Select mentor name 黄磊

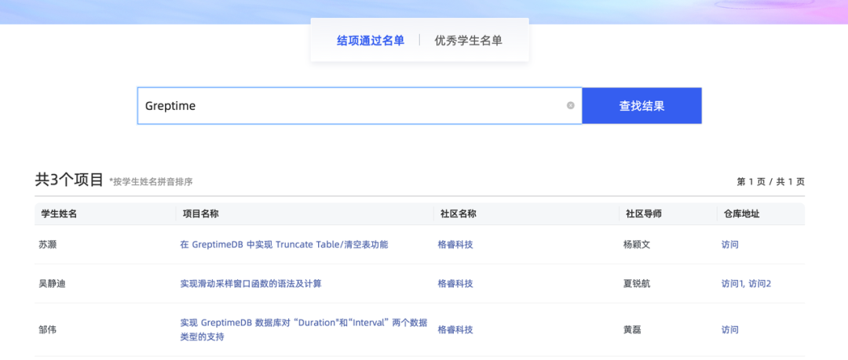click(632, 329)
